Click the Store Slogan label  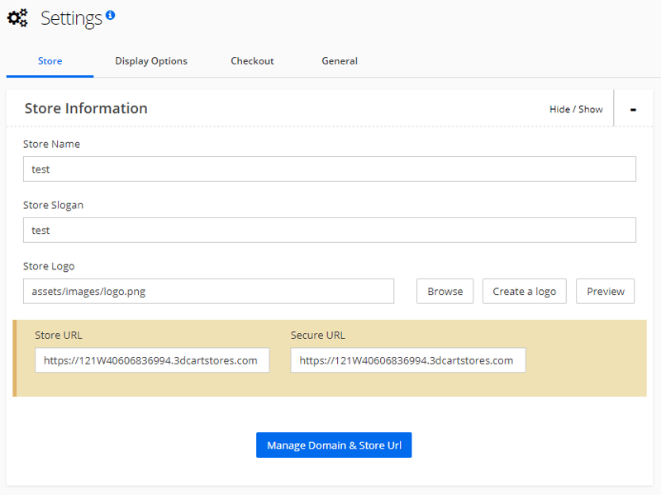(x=53, y=205)
